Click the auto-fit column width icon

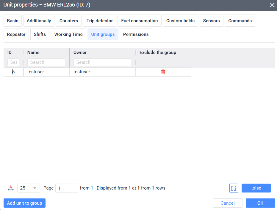(11, 188)
